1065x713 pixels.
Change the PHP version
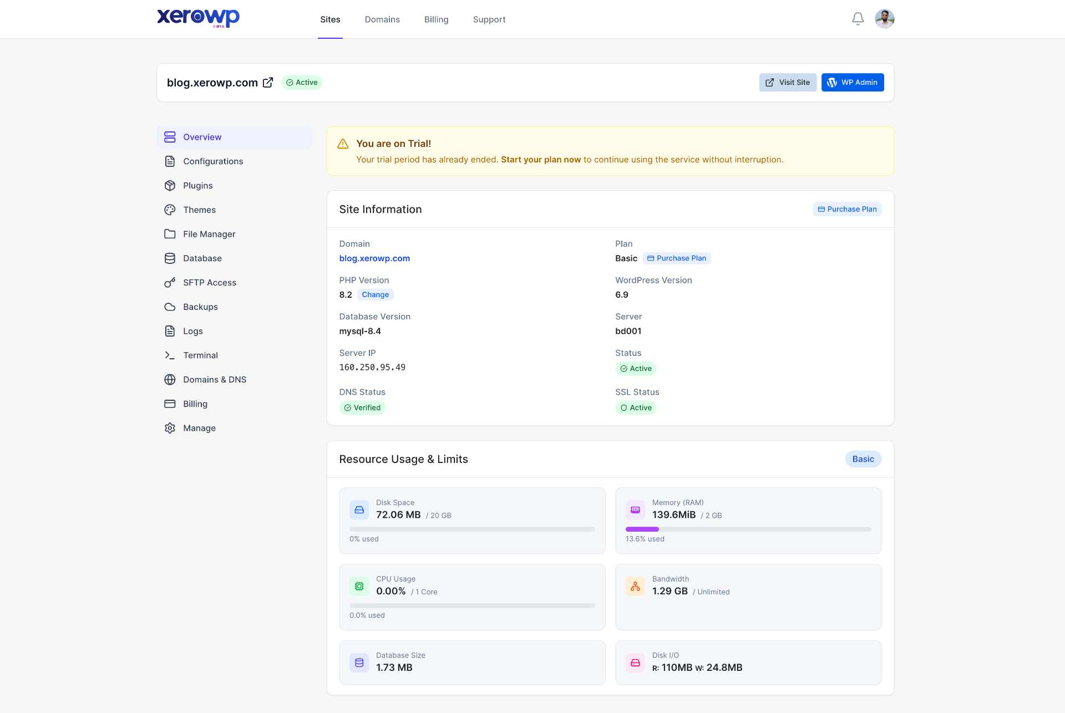[375, 295]
